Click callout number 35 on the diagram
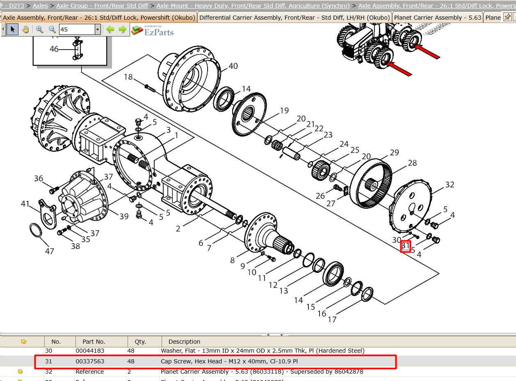This screenshot has width=516, height=381. pos(85,240)
